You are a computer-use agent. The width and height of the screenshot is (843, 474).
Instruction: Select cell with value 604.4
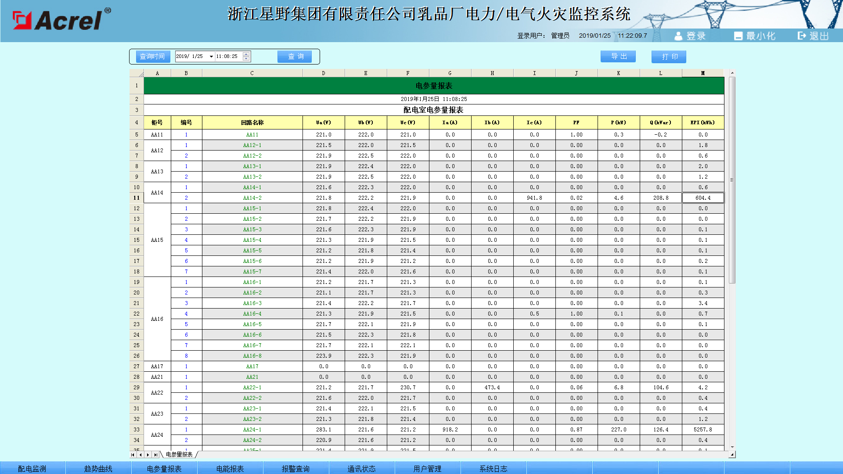tap(703, 198)
